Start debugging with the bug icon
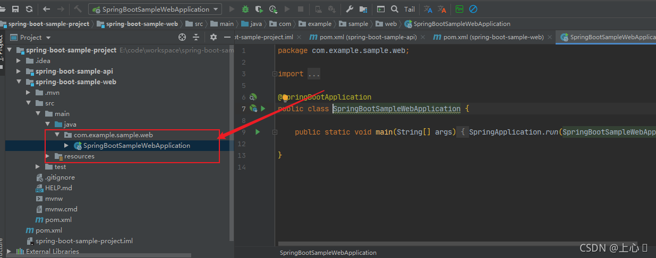 pyautogui.click(x=245, y=9)
